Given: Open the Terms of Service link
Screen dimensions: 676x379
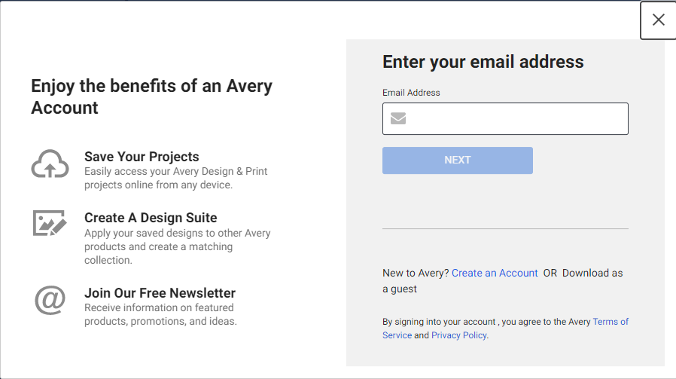Looking at the screenshot, I should 505,328.
